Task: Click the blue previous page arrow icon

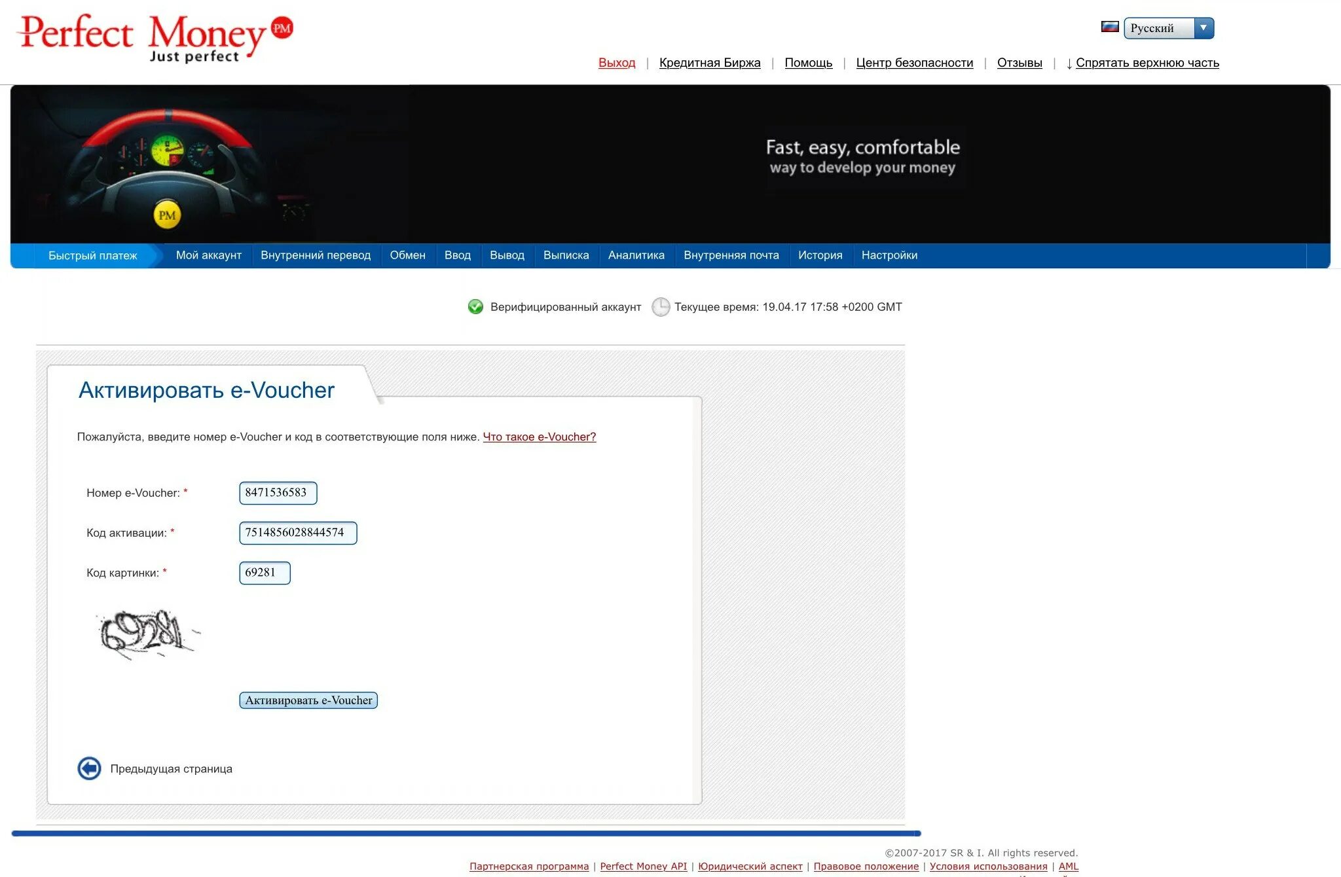Action: point(89,768)
